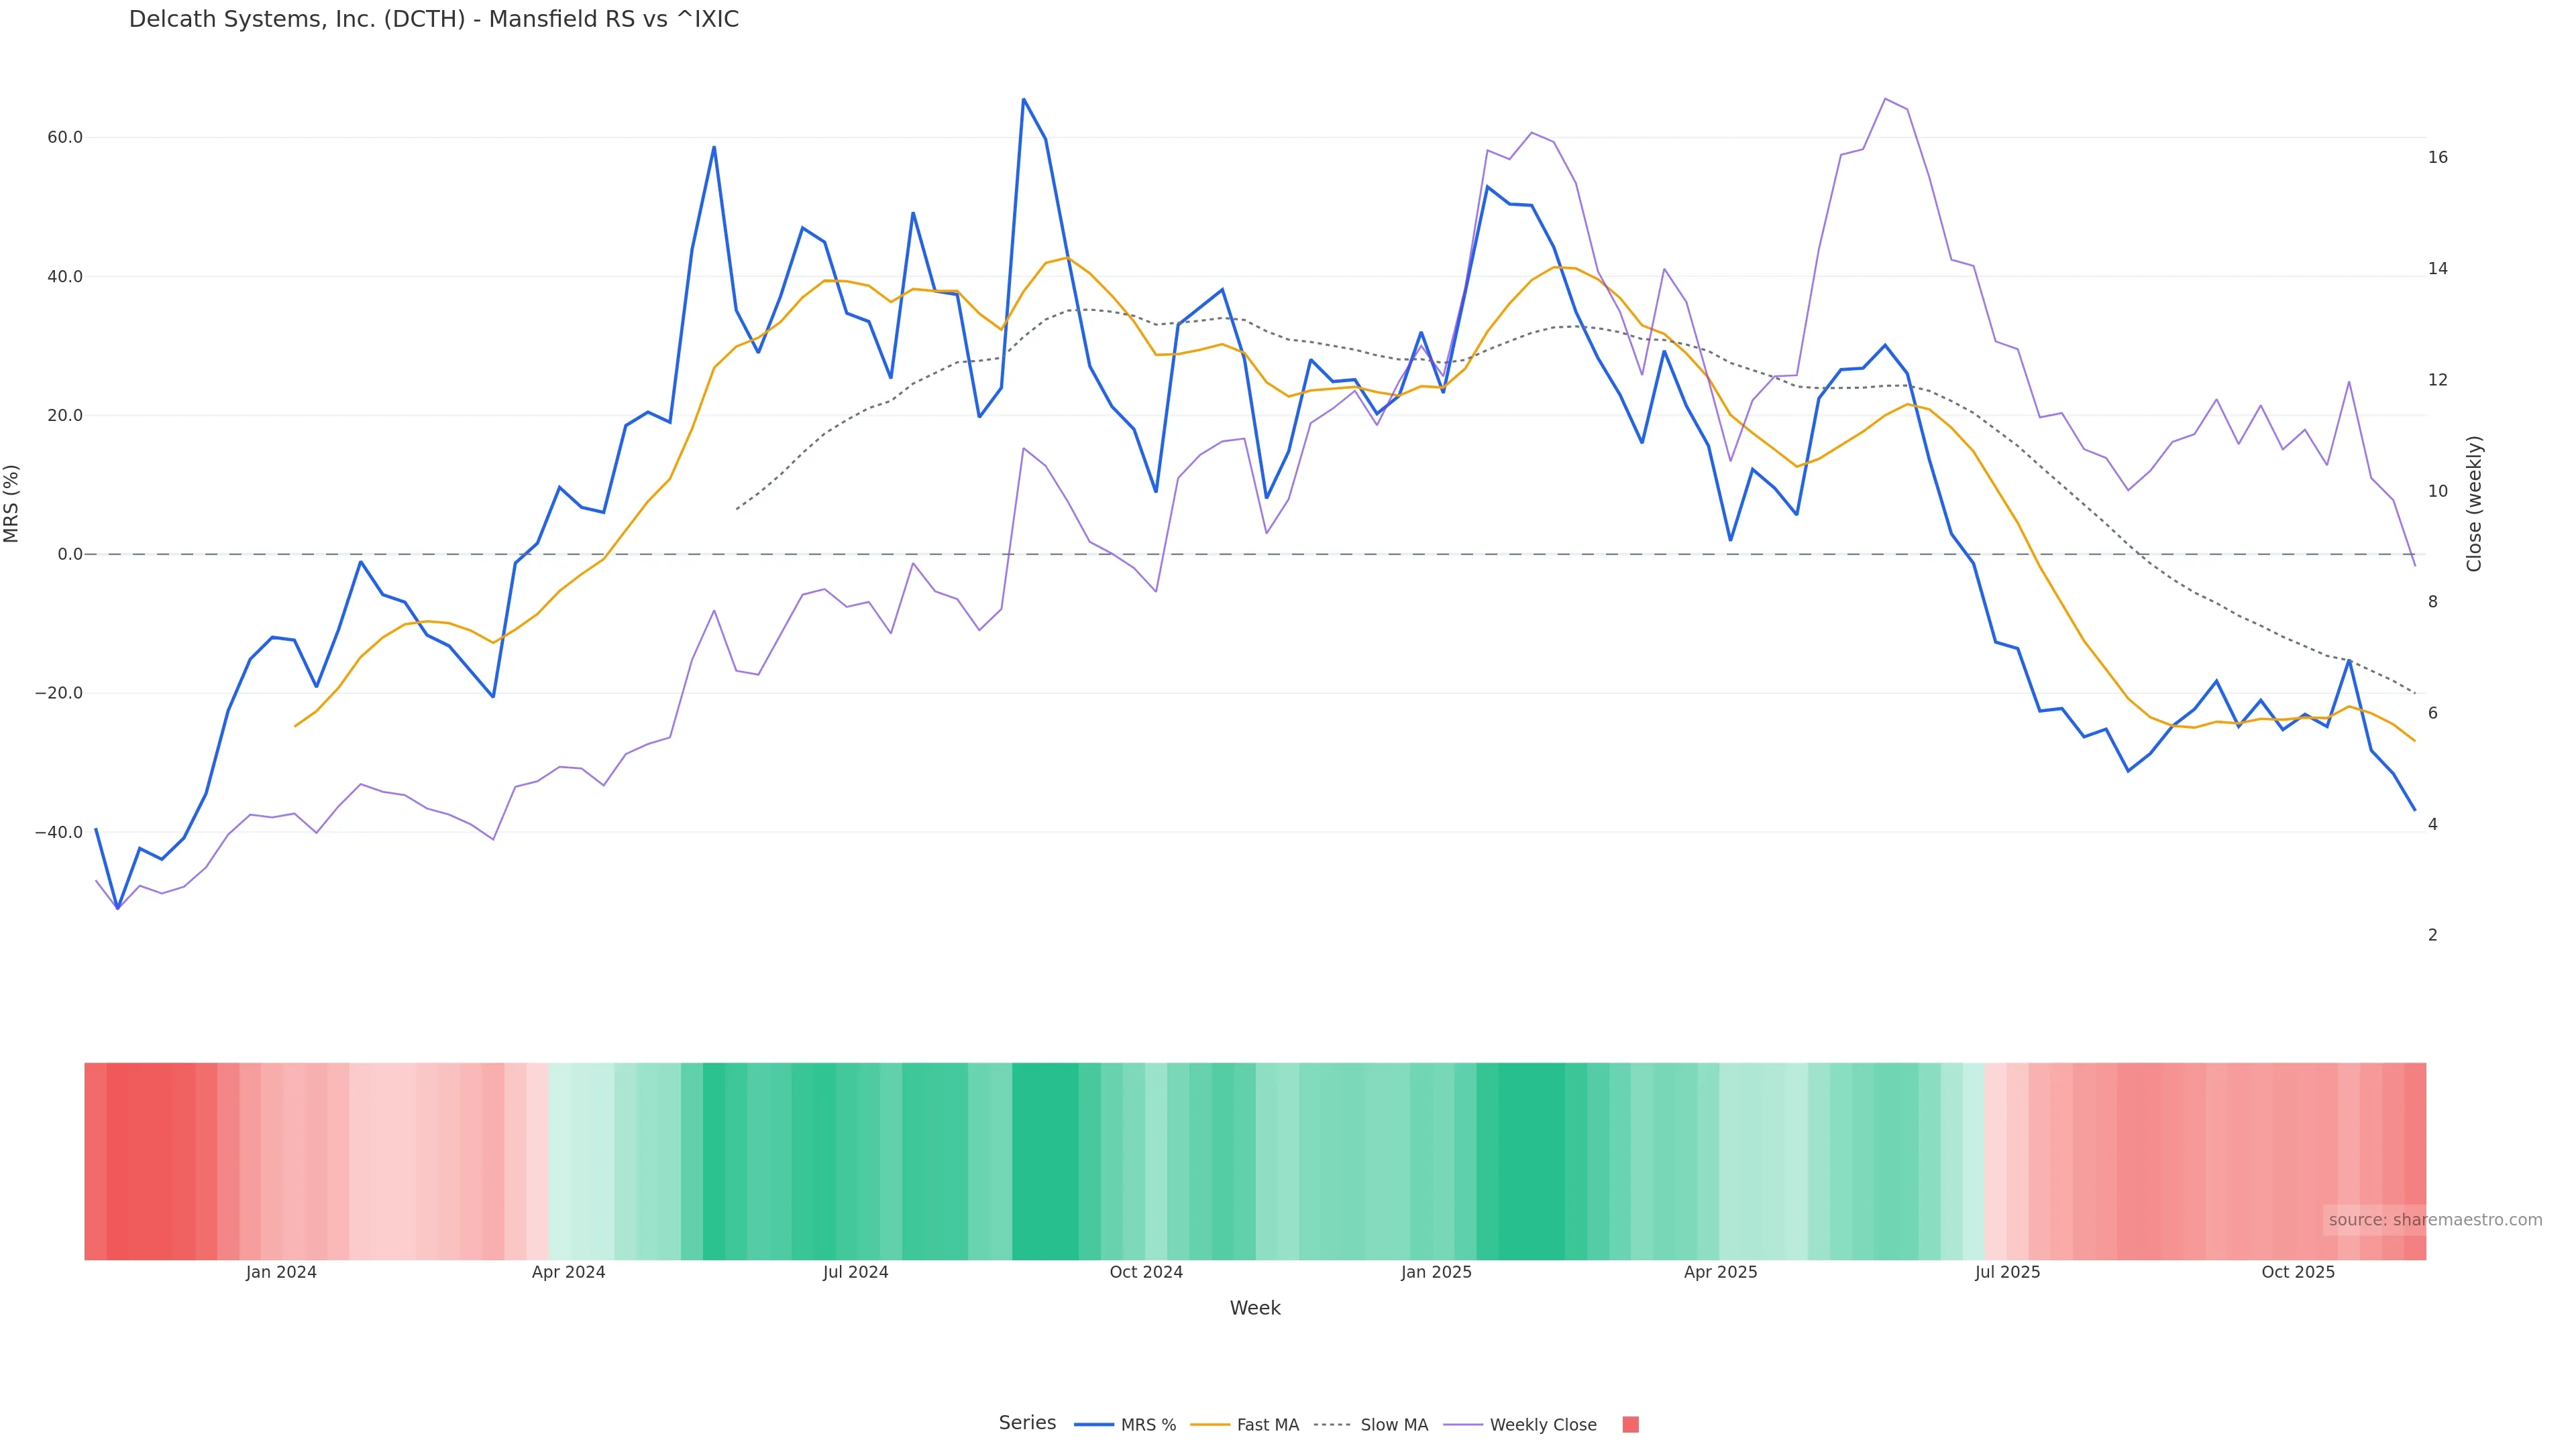The width and height of the screenshot is (2576, 1448).
Task: Open the source sharemaestro.com link
Action: tap(2435, 1220)
